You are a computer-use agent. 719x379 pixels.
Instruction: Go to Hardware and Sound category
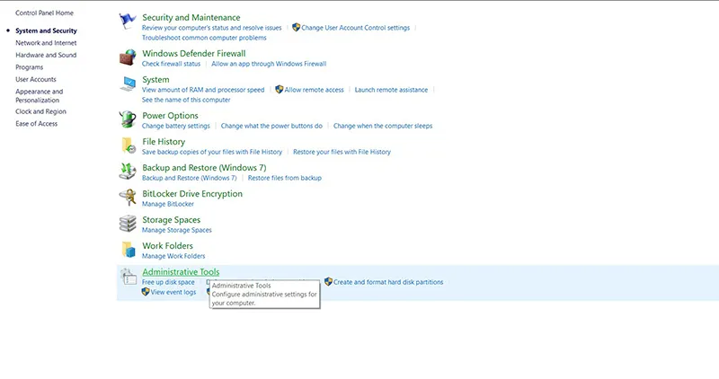46,55
